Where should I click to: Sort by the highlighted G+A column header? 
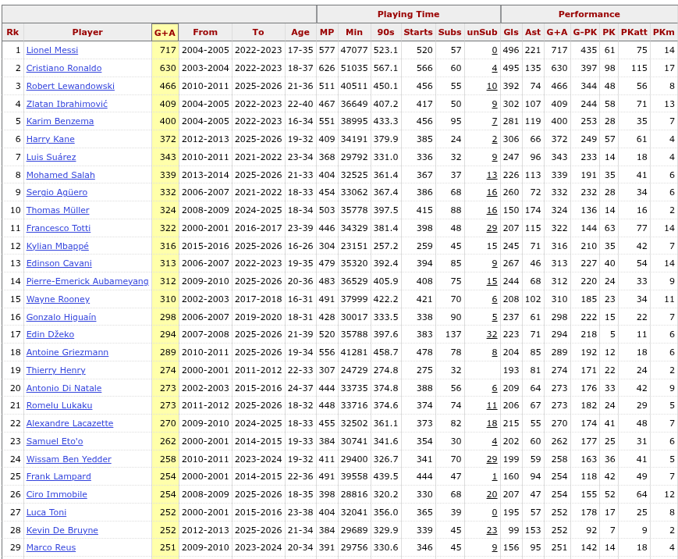coord(165,33)
